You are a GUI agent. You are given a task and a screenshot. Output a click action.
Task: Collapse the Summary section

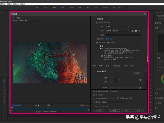98,46
